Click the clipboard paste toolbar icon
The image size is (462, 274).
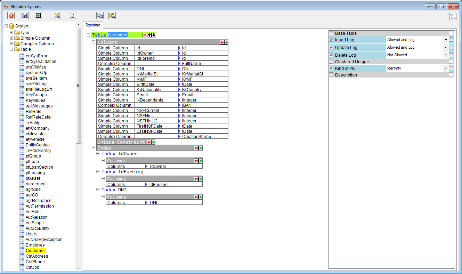point(112,16)
